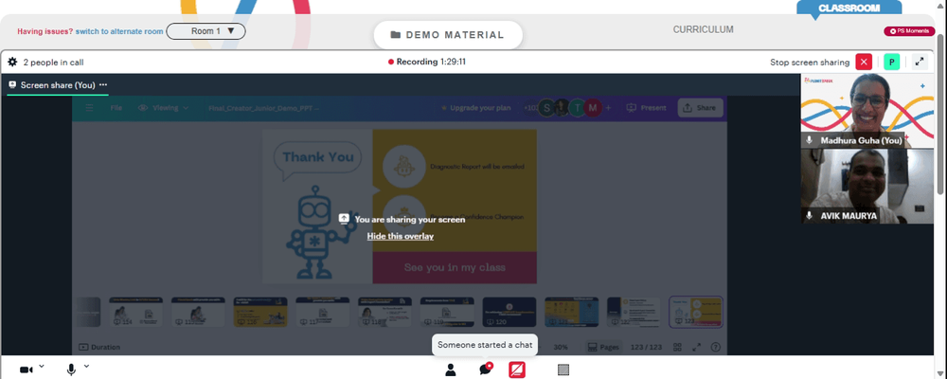
Task: Click Hide this overlay link
Action: 401,236
